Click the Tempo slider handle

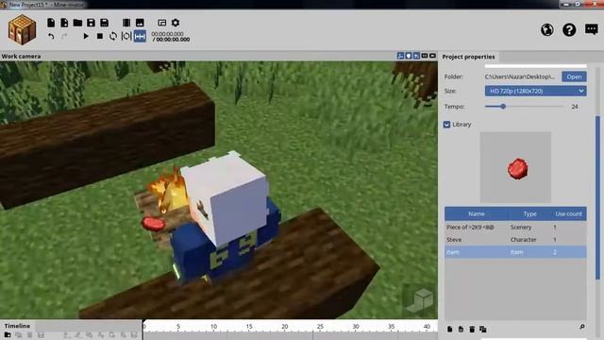point(503,107)
